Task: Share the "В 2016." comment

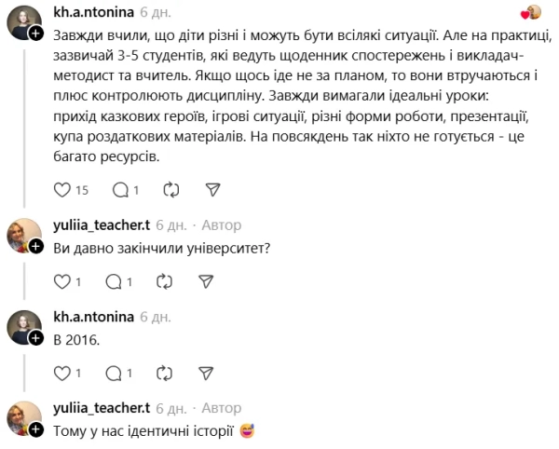Action: click(x=207, y=373)
